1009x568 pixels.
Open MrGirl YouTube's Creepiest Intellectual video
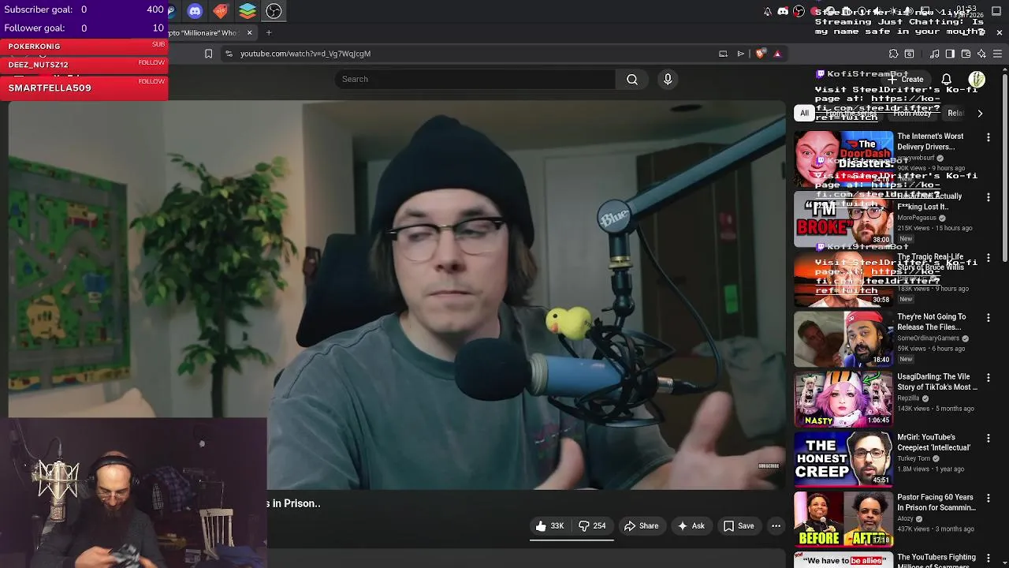933,442
